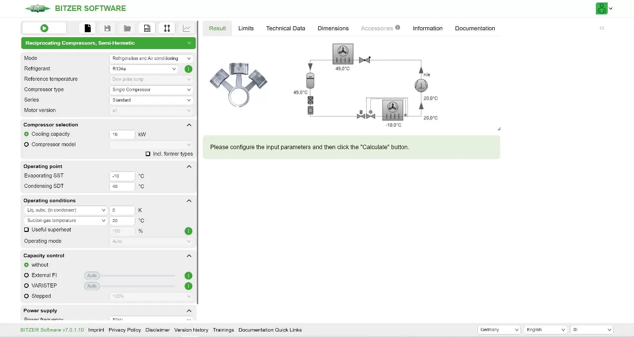
Task: Select the Compressor model radio button
Action: pos(27,145)
